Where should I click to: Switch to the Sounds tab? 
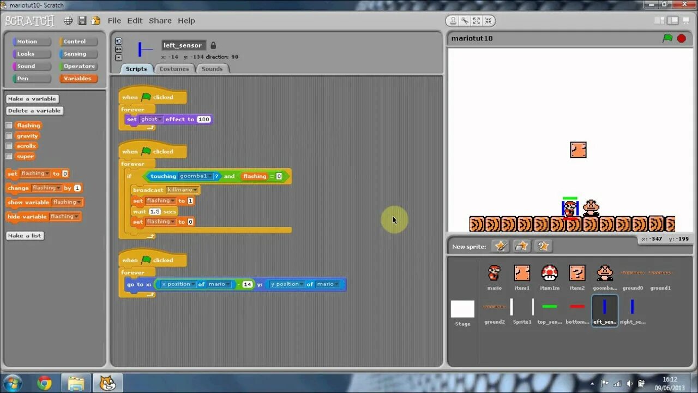pos(212,69)
